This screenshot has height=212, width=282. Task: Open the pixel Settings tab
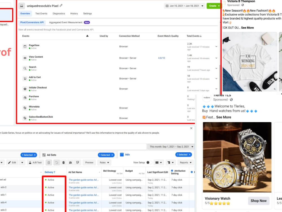pos(87,14)
